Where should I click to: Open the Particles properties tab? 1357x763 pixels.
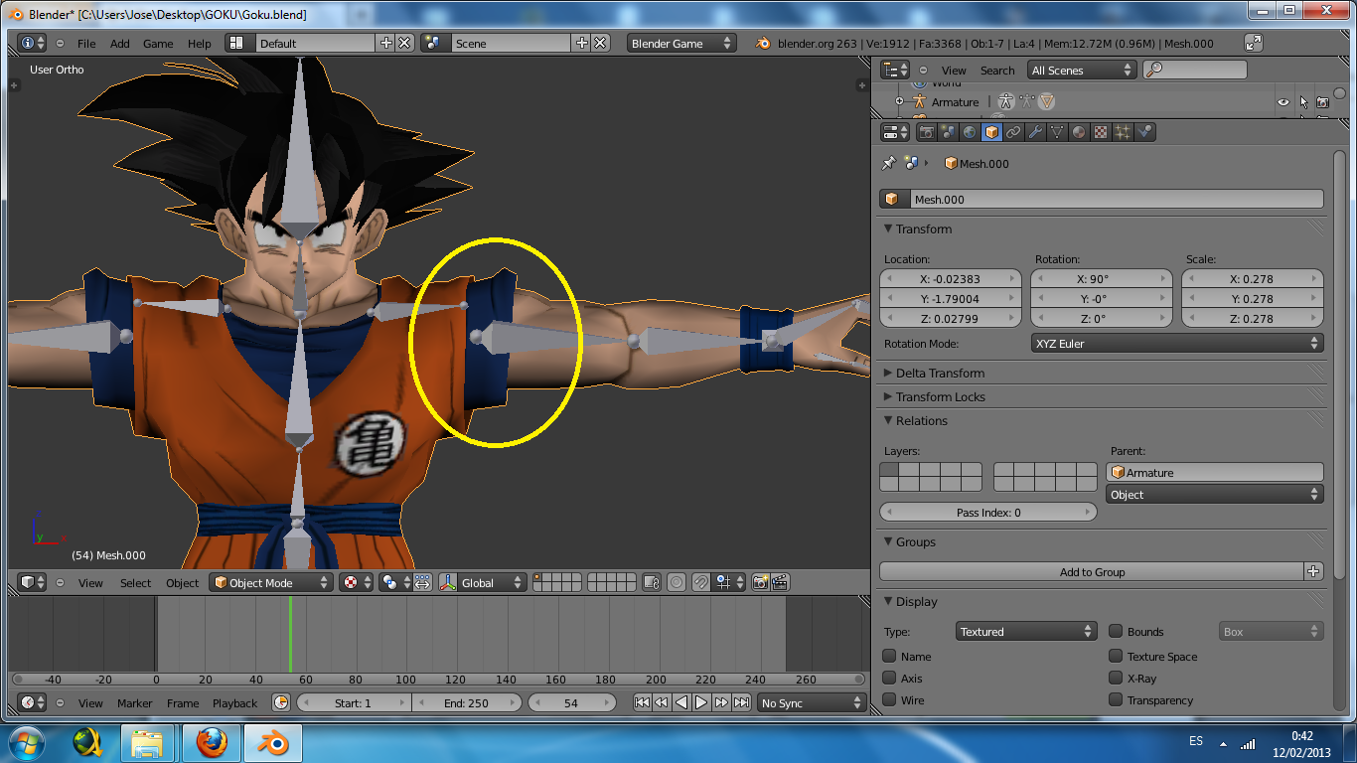(x=1123, y=132)
